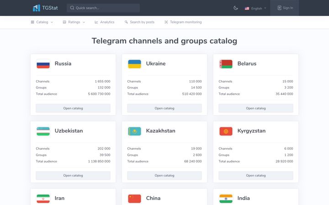Click Kazakhstan channels value 19 000

tap(196, 149)
